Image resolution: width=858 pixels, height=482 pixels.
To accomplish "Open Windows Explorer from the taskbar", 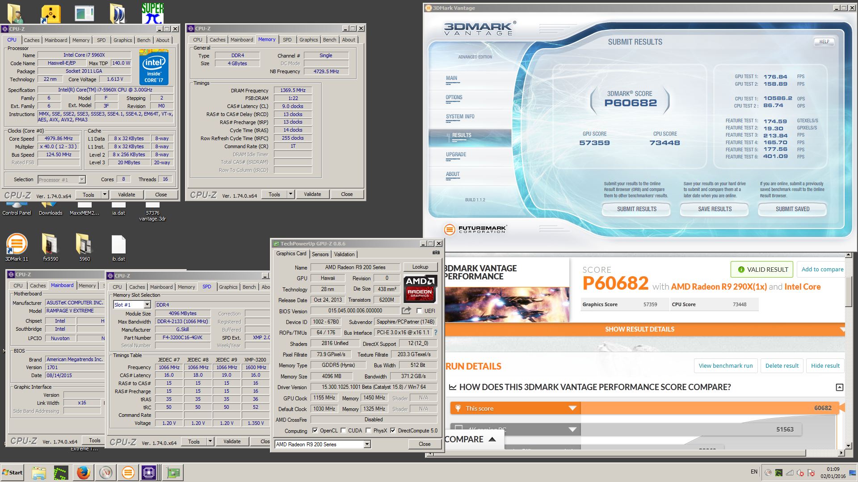I will pyautogui.click(x=39, y=472).
